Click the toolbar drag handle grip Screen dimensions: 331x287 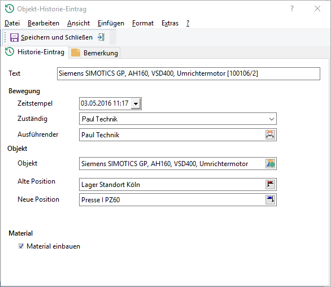pos(5,37)
